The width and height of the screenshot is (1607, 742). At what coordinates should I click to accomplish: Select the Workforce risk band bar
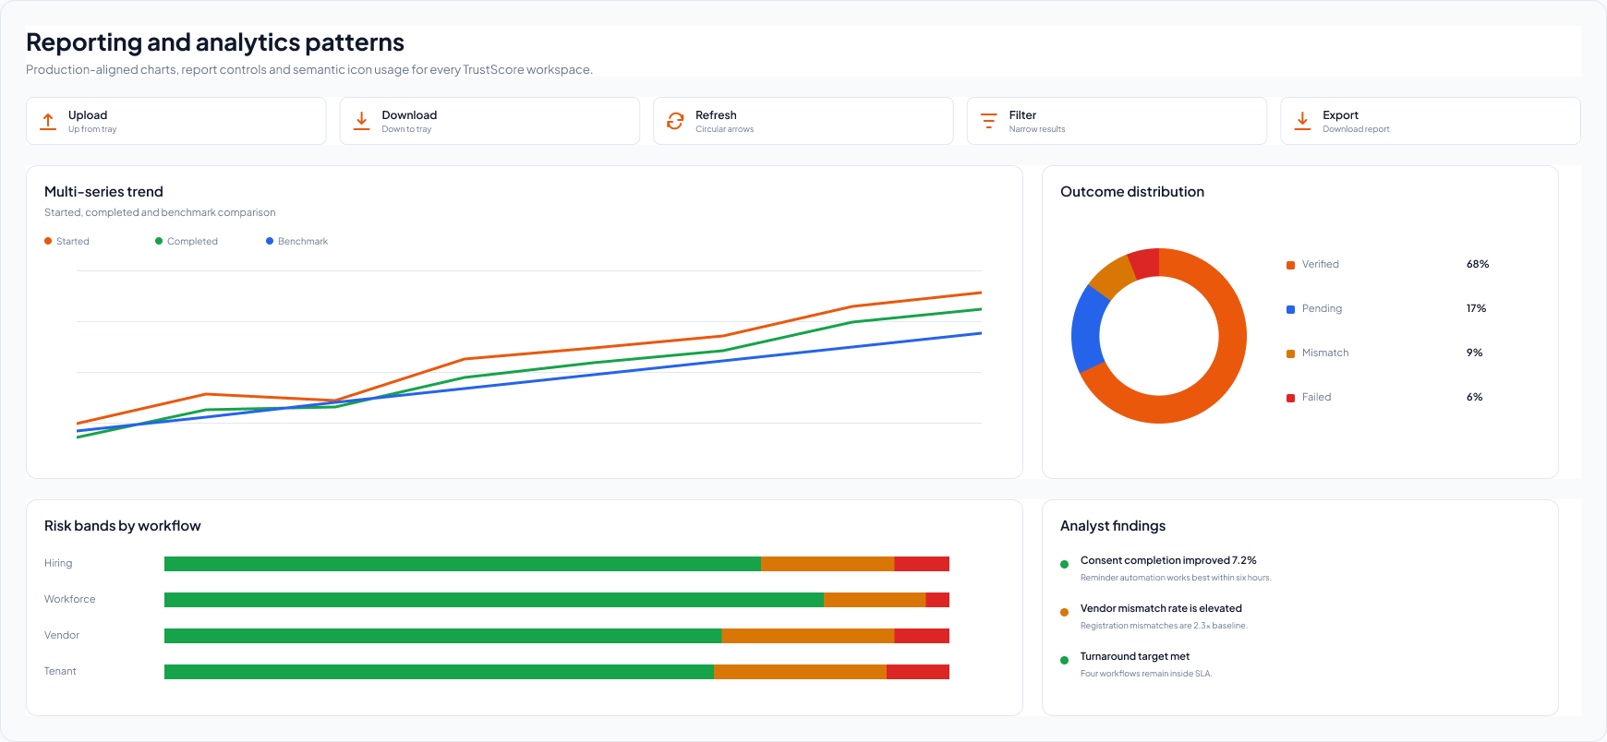[557, 600]
